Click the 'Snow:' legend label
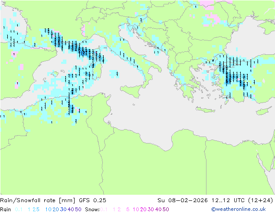275x213 pixels. (x=92, y=210)
